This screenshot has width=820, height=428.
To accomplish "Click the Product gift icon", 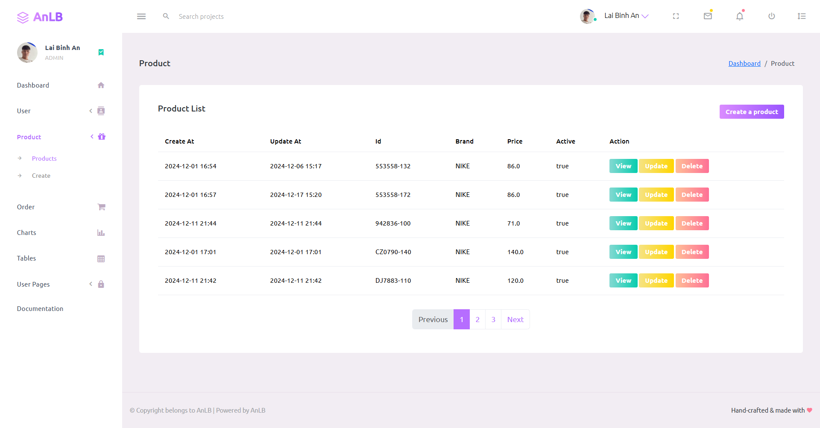I will point(102,137).
